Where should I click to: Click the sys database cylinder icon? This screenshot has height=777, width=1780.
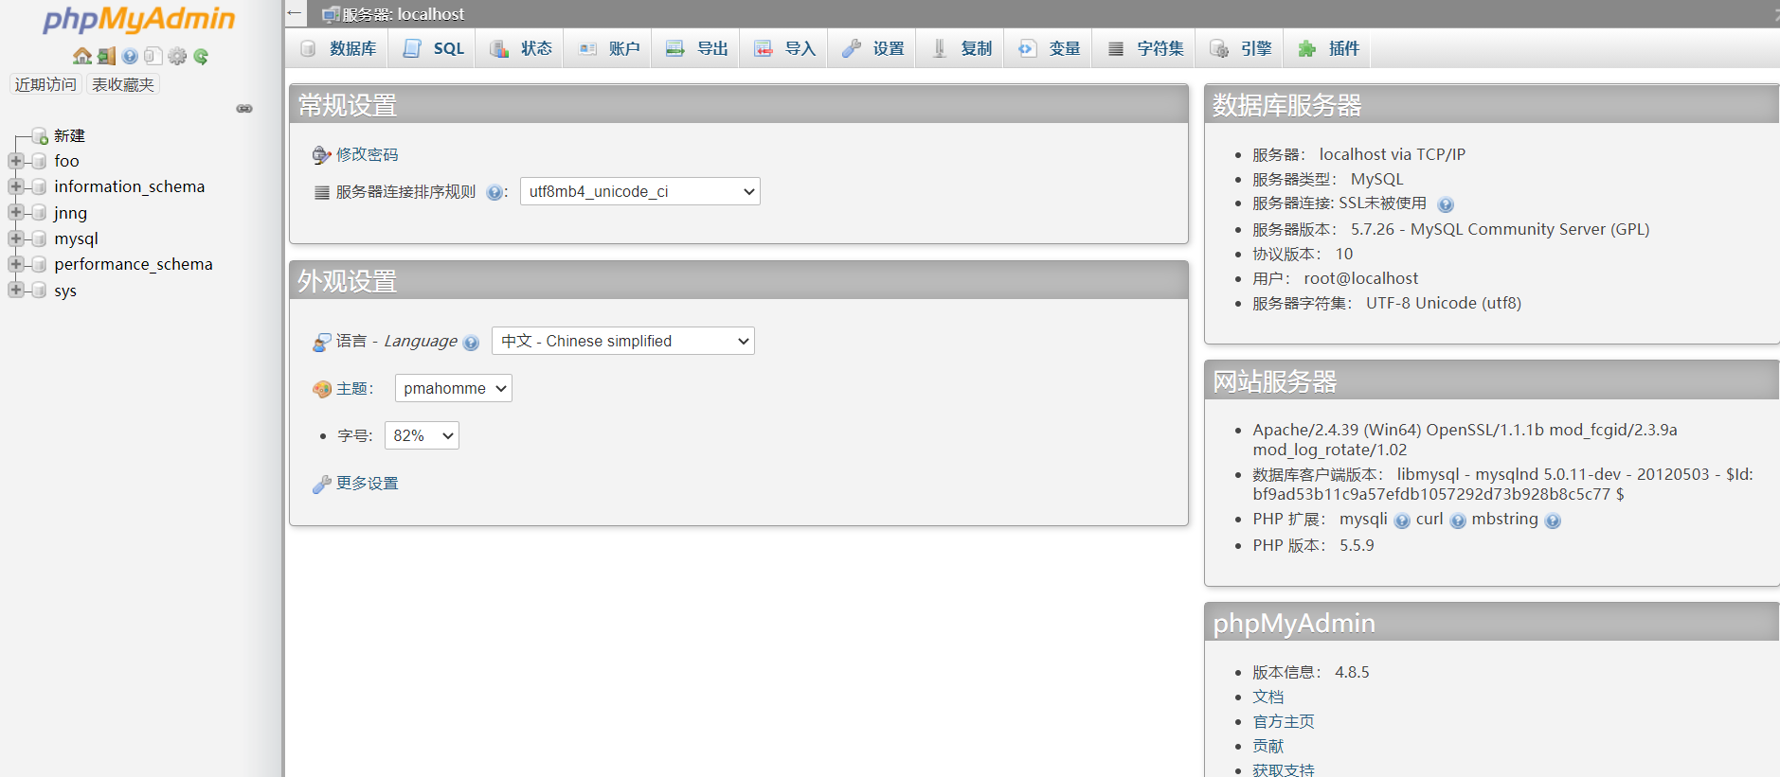click(39, 291)
